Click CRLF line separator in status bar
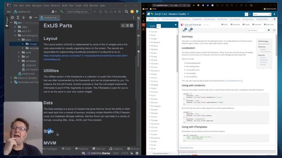 pos(116,153)
